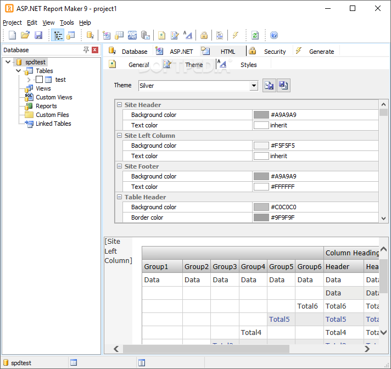
Task: Click the table setup grid toolbar icon
Action: (119, 35)
